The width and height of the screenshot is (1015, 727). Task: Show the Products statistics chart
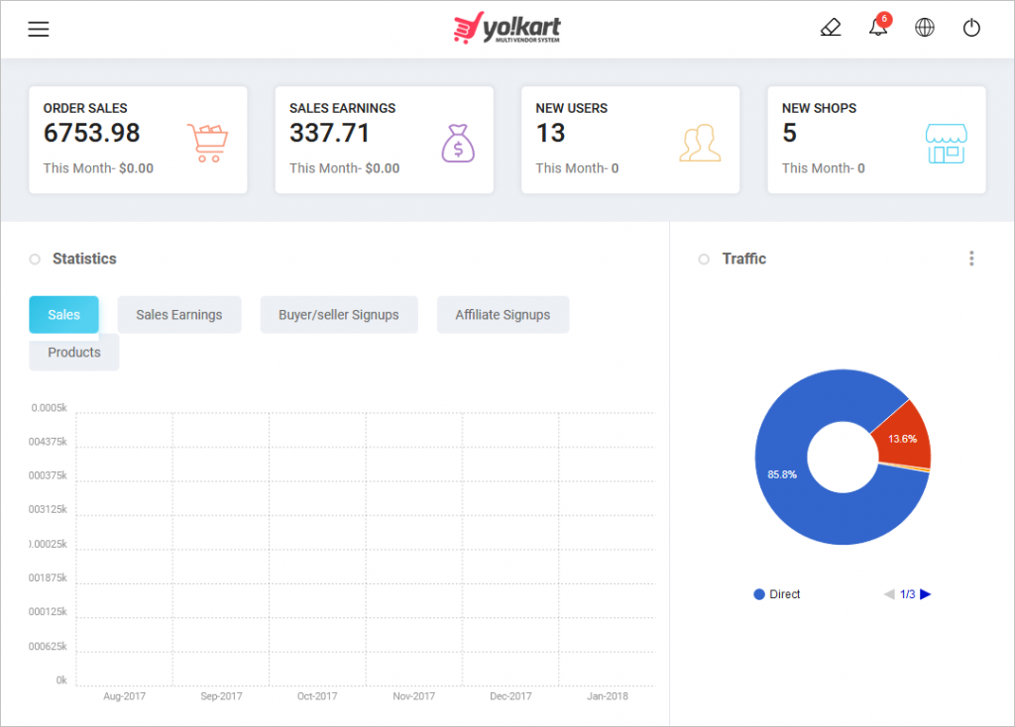[73, 352]
